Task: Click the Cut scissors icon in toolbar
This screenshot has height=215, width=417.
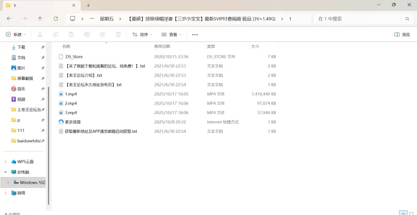Action: click(40, 35)
